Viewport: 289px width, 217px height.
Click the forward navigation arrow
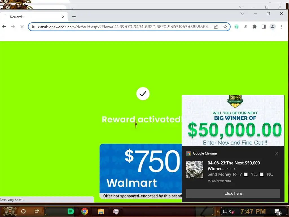pos(13,27)
